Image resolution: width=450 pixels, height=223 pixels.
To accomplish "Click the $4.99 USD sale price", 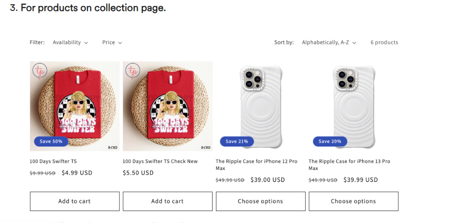I will click(x=77, y=173).
